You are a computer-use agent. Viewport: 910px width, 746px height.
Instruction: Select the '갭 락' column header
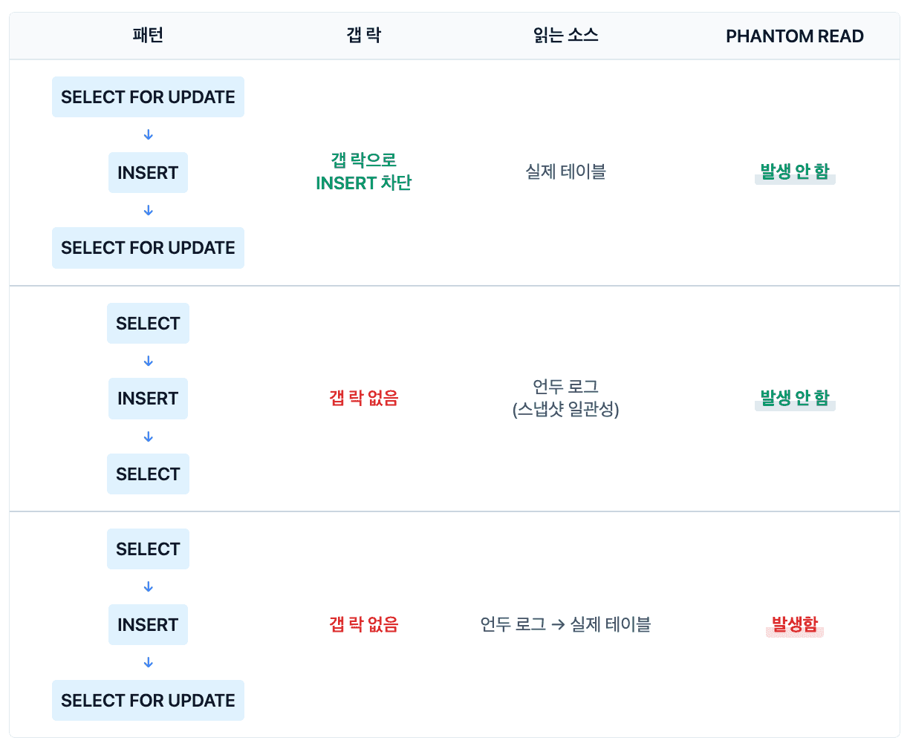pyautogui.click(x=363, y=36)
